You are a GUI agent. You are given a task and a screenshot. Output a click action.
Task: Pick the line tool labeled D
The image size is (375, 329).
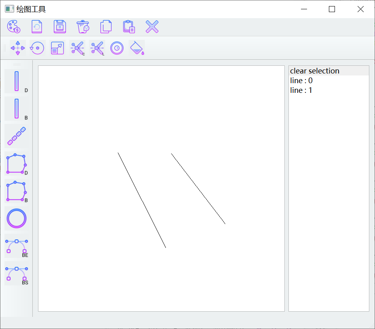click(x=17, y=81)
